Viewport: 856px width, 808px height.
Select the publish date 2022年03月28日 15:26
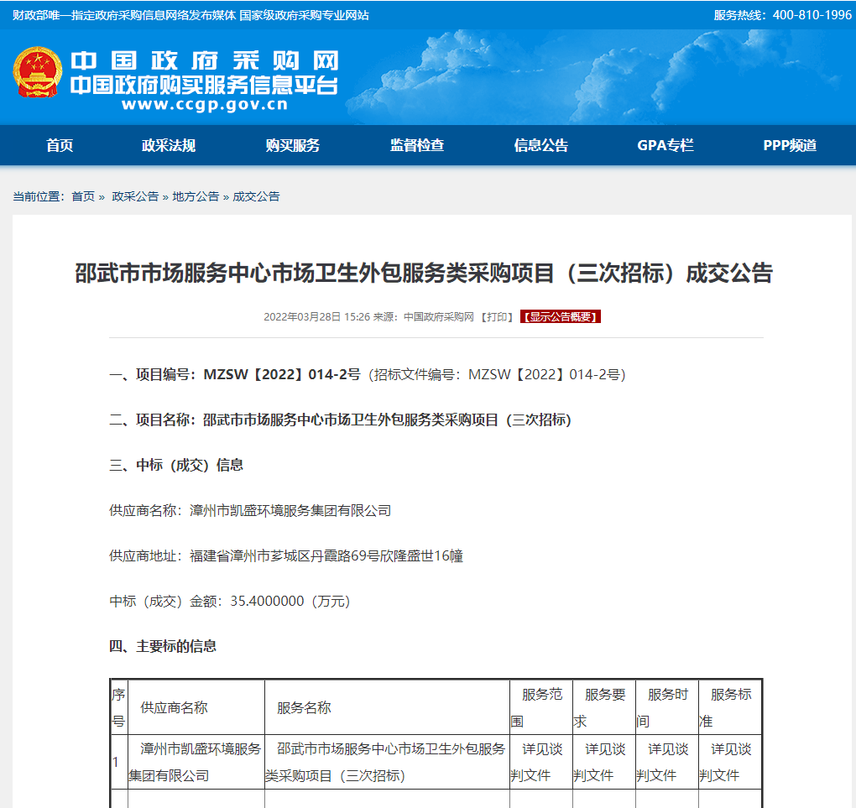[x=316, y=317]
